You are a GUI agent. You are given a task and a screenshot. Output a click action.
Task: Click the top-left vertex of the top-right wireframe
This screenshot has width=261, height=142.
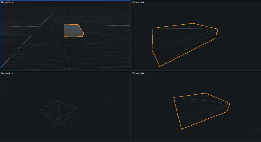153,28
